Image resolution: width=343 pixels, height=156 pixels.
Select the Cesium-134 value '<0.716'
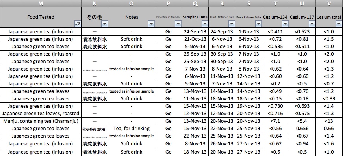(275, 114)
